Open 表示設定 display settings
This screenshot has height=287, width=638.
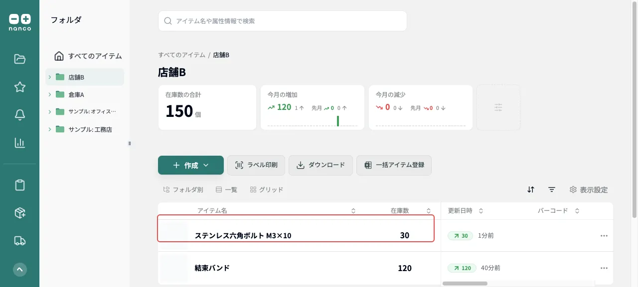point(589,190)
